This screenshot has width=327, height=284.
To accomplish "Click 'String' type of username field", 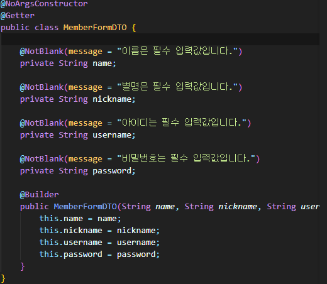I will coord(73,135).
